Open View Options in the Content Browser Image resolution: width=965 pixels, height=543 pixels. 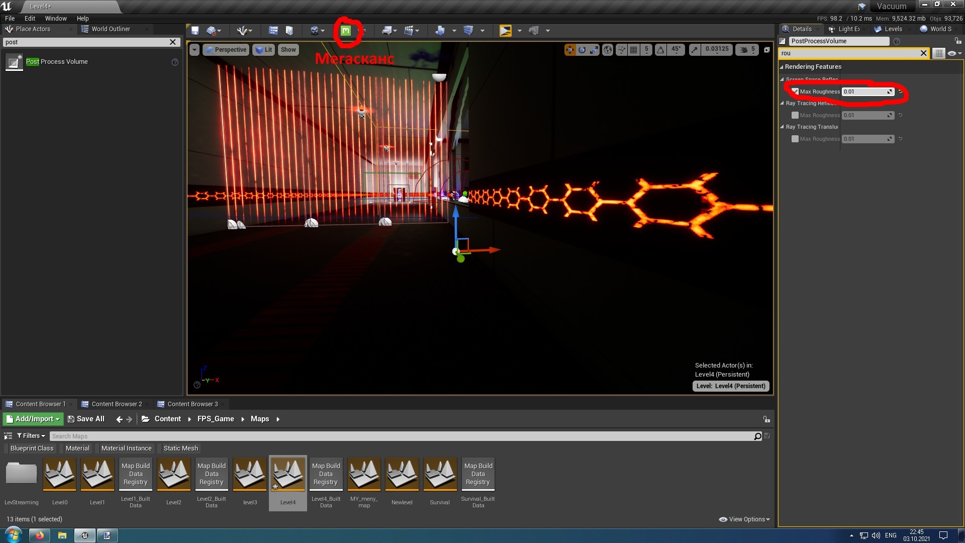744,519
